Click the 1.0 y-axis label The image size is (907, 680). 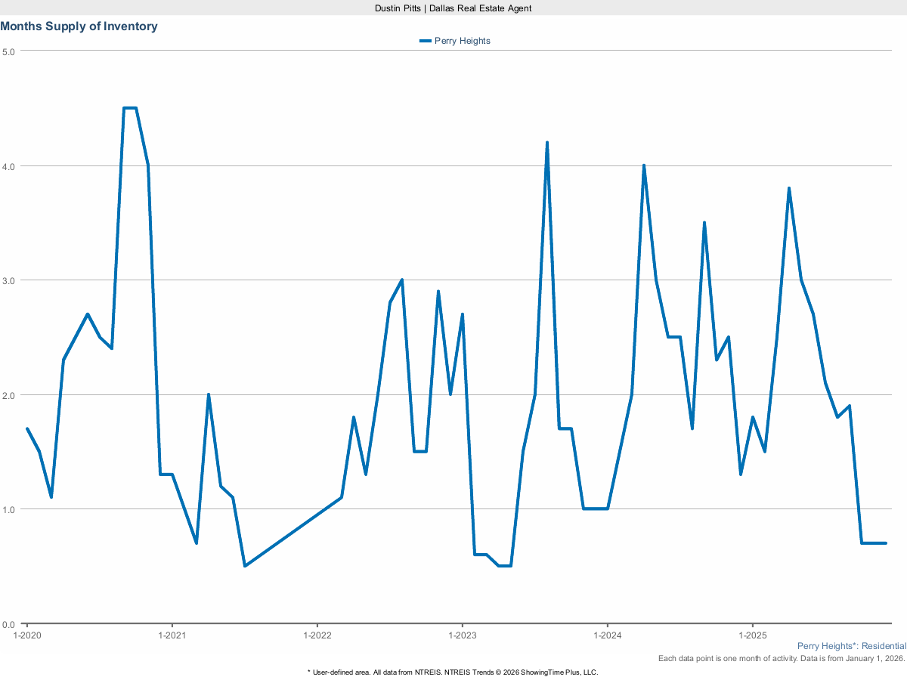[9, 509]
